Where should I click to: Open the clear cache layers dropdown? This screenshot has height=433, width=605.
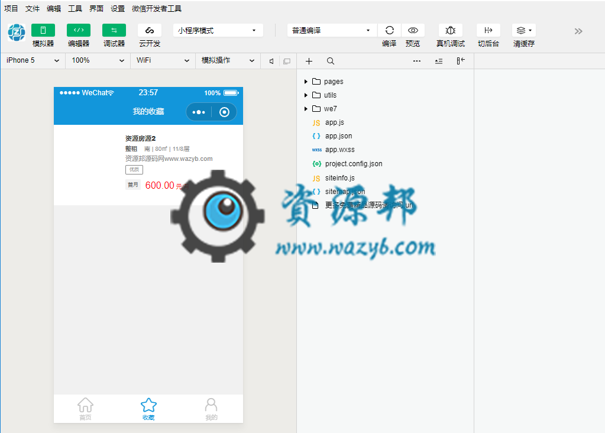point(523,31)
